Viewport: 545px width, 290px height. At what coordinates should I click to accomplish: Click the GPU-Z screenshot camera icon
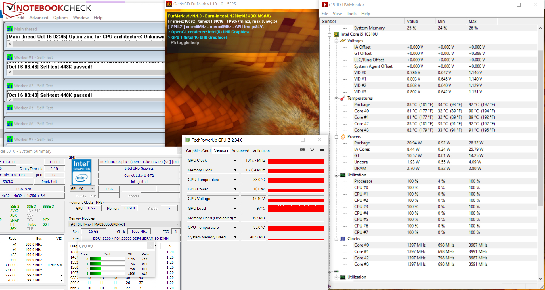pos(302,149)
